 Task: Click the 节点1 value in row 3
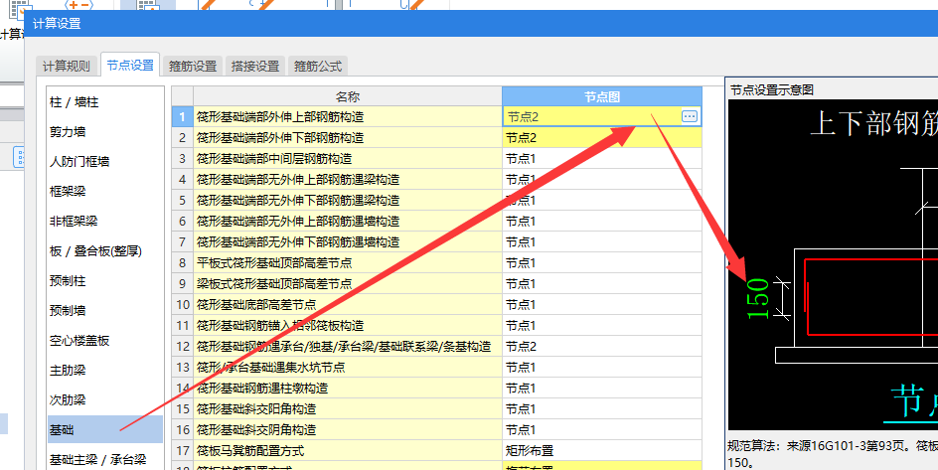pos(602,158)
